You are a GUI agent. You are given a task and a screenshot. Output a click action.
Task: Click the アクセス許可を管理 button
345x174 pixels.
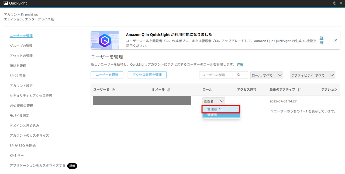[x=147, y=75]
